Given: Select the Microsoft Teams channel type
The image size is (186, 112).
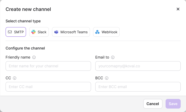Looking at the screenshot, I should pos(71,32).
